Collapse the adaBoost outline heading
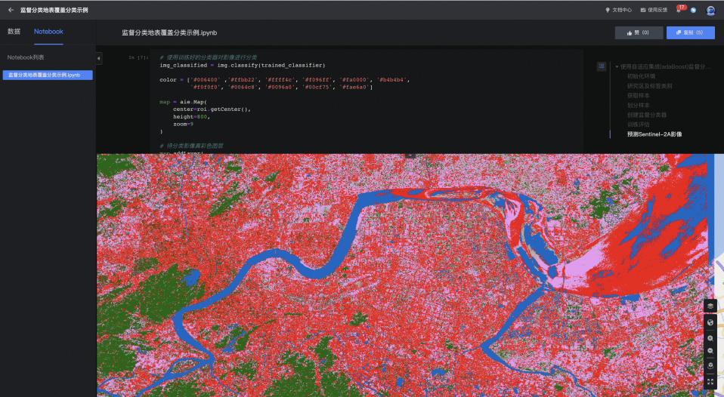 point(617,66)
